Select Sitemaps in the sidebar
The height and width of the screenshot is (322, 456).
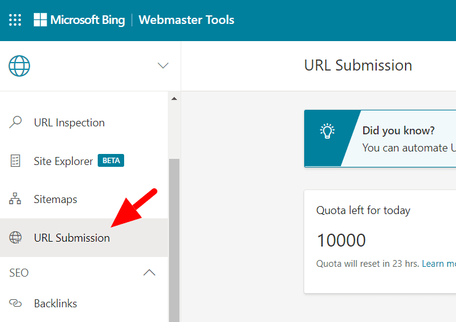(55, 199)
